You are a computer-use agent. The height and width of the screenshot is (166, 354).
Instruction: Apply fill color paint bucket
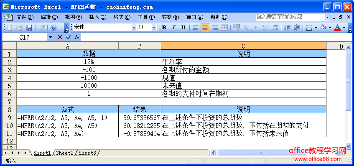click(323, 28)
